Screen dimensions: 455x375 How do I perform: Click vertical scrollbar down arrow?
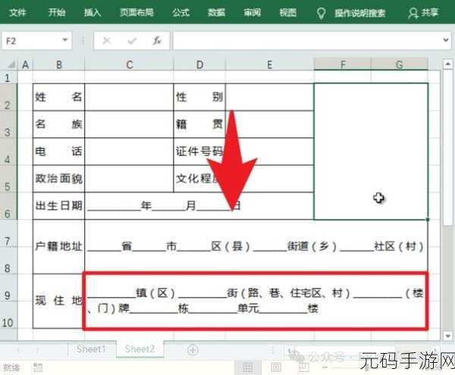click(447, 336)
